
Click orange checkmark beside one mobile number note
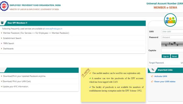click(x=90, y=73)
